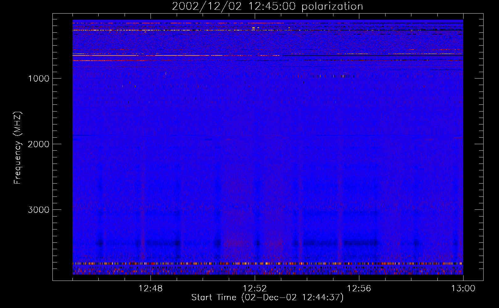The image size is (499, 308).
Task: Click the 13:00 time axis label
Action: click(x=463, y=289)
